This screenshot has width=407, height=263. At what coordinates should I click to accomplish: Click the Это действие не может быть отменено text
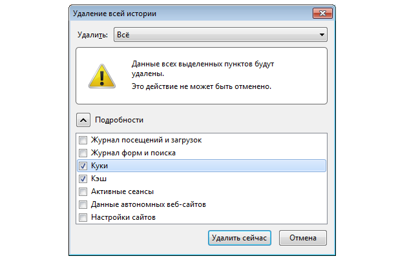[202, 86]
